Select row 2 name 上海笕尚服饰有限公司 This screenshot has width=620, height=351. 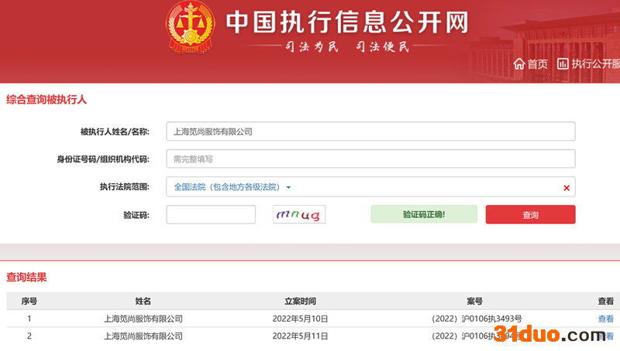click(143, 336)
